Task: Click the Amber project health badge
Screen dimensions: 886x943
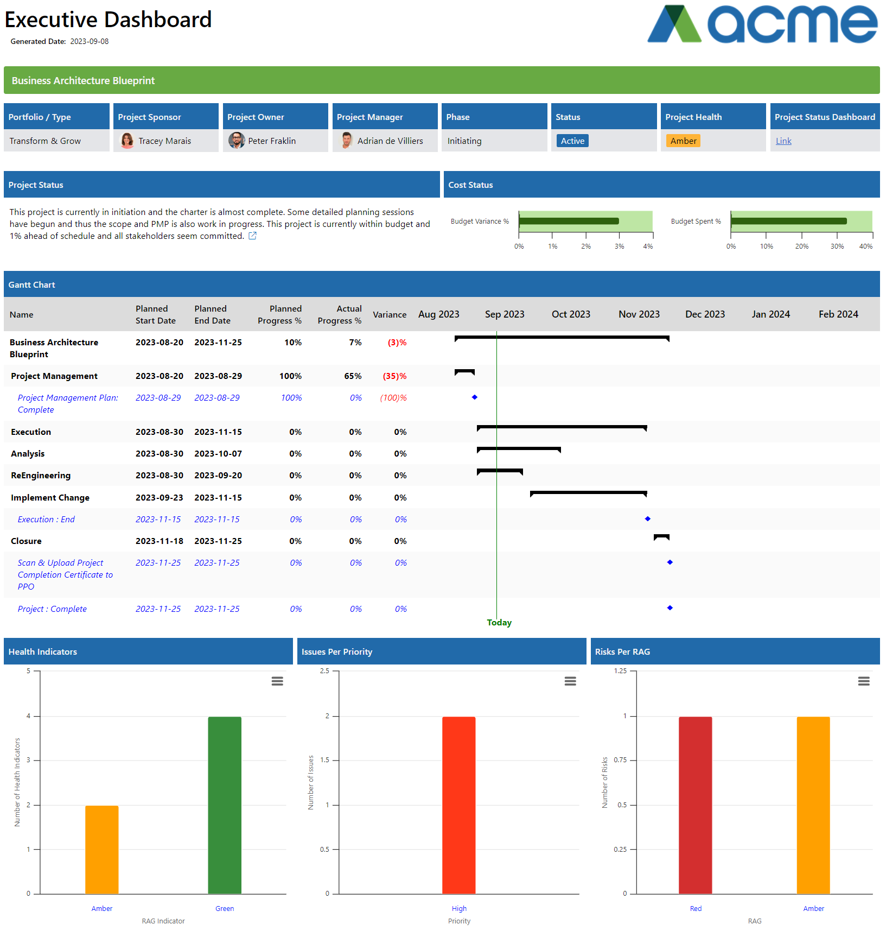Action: [x=683, y=141]
